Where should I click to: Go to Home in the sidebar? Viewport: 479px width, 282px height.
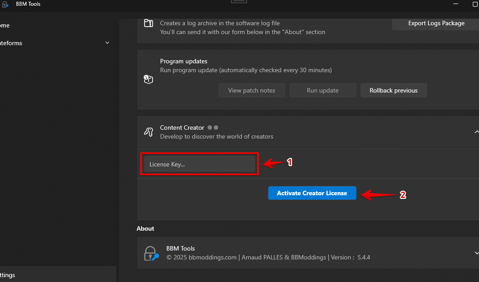point(5,26)
